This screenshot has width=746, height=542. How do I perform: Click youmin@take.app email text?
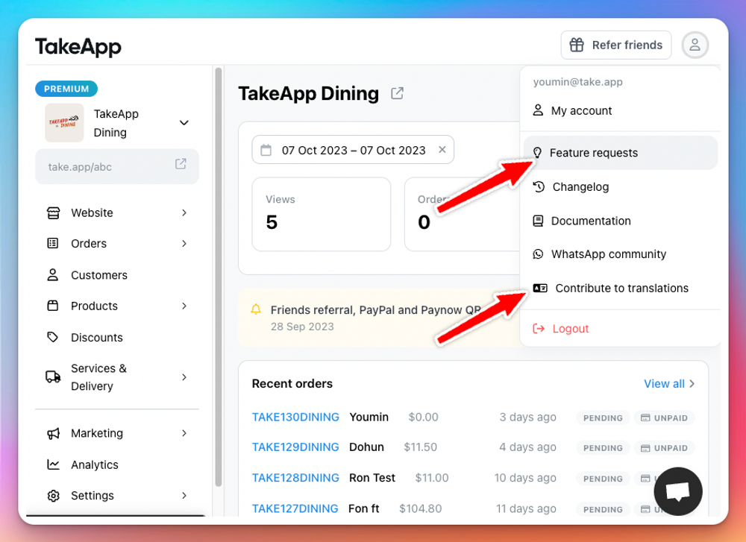click(577, 82)
